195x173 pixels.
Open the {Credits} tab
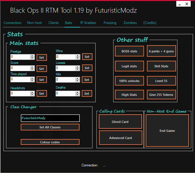point(150,23)
